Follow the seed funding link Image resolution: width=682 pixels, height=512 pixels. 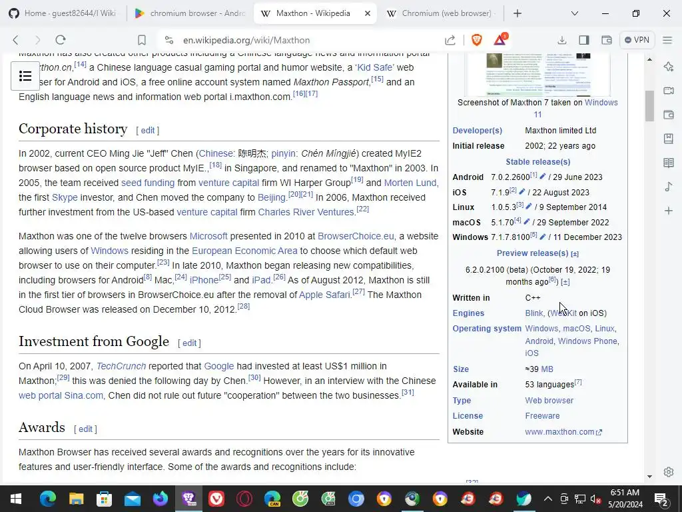pyautogui.click(x=148, y=183)
